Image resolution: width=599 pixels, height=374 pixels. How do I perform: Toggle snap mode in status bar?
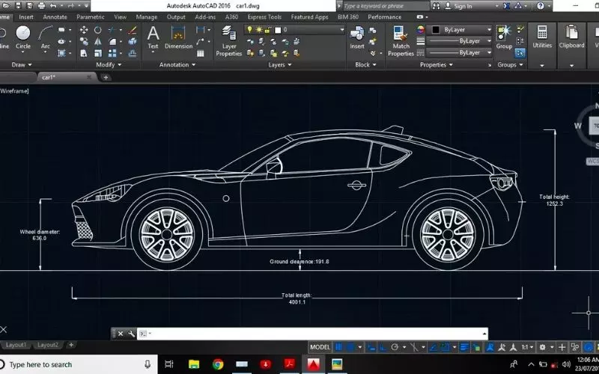click(350, 347)
